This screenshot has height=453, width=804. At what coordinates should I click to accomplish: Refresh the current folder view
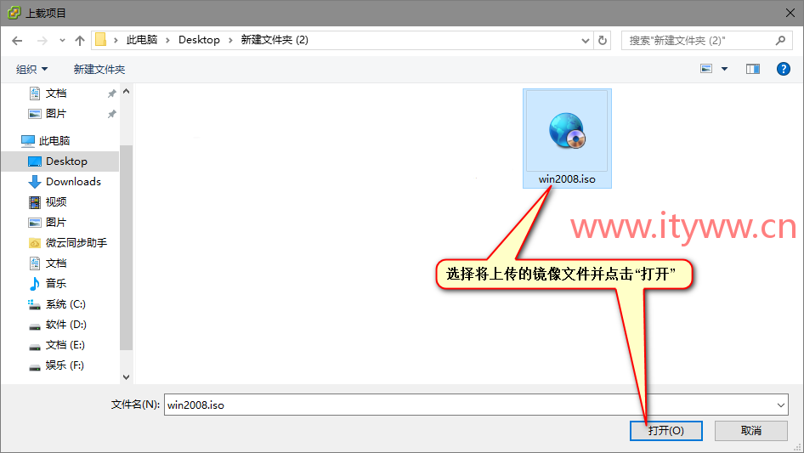[603, 40]
